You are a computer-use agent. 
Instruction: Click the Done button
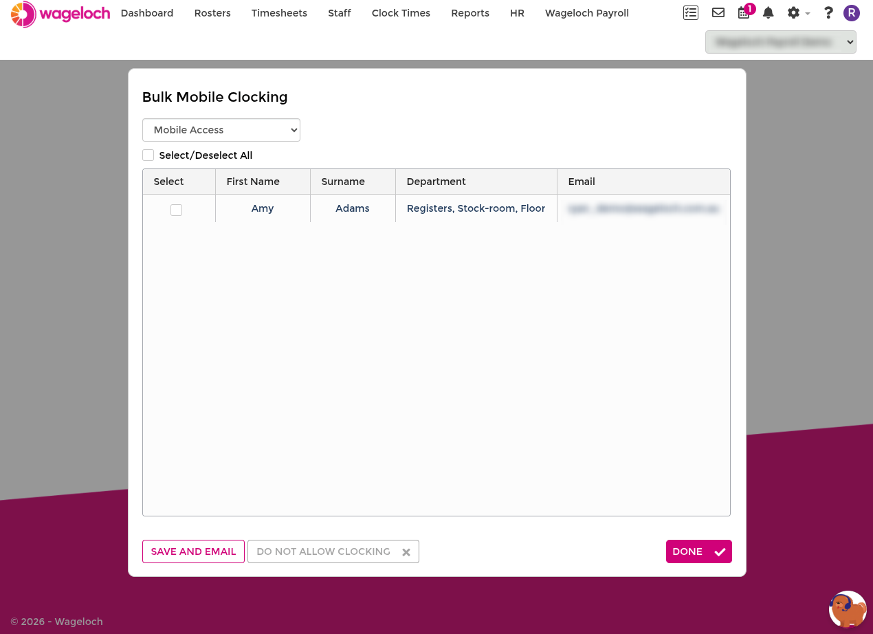pyautogui.click(x=699, y=551)
